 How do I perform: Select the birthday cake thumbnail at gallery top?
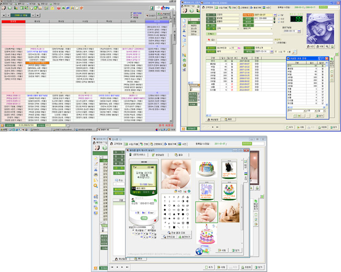206,169
